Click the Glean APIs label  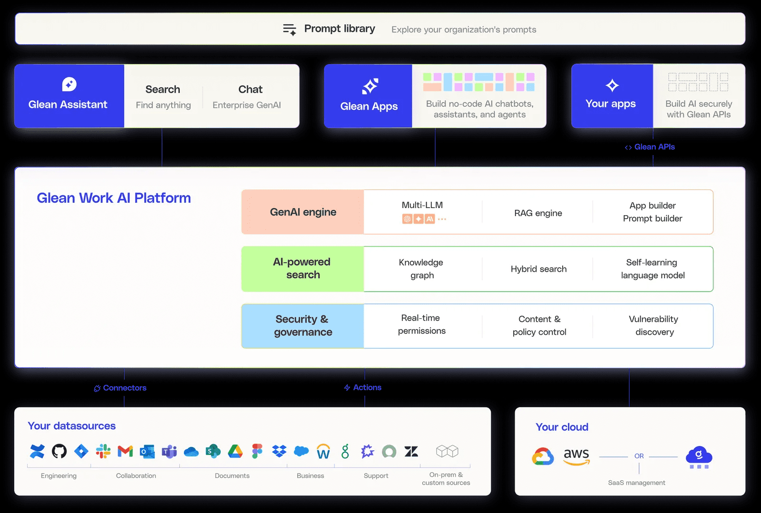click(x=654, y=147)
